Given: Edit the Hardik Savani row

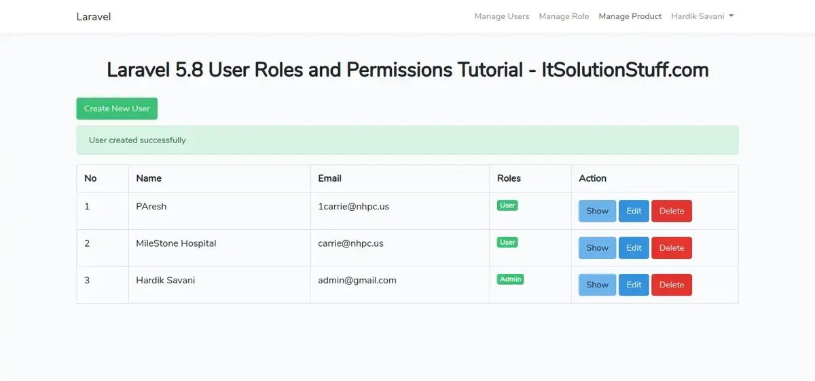Looking at the screenshot, I should [x=634, y=285].
